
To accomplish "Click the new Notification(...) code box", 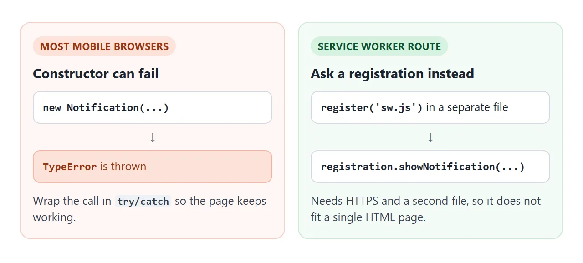I will [x=153, y=107].
